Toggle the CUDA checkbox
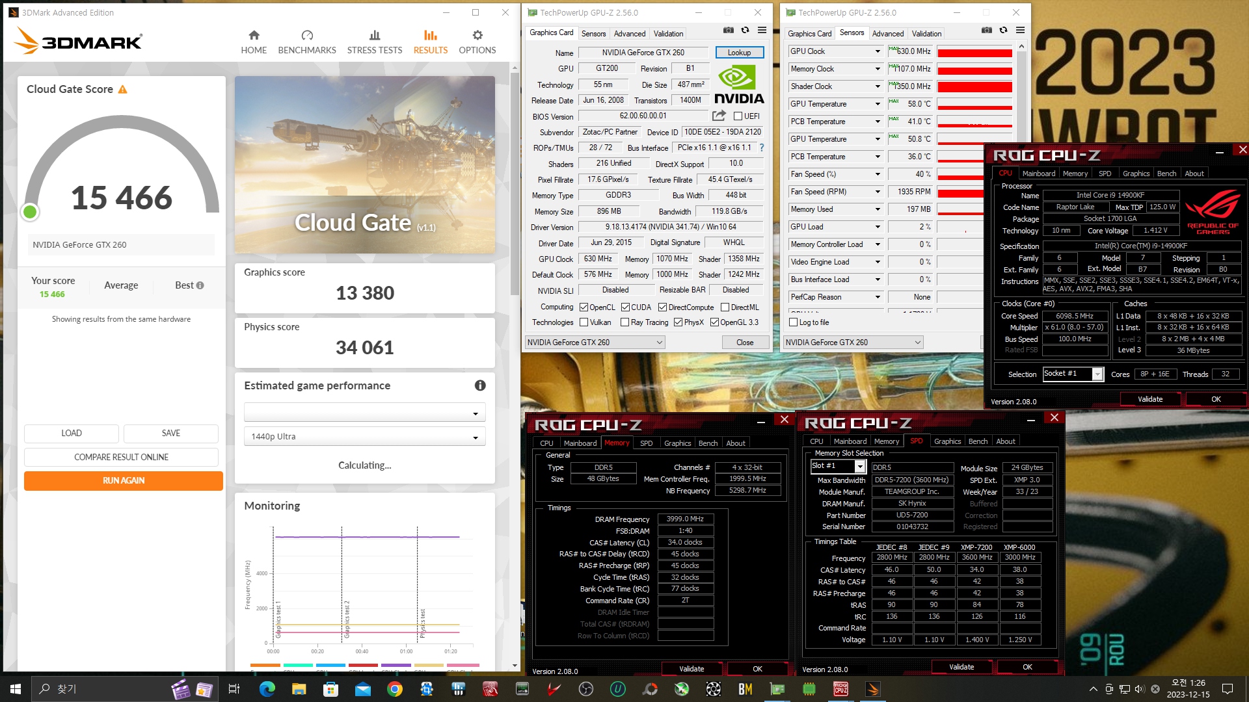The width and height of the screenshot is (1249, 702). pos(625,307)
